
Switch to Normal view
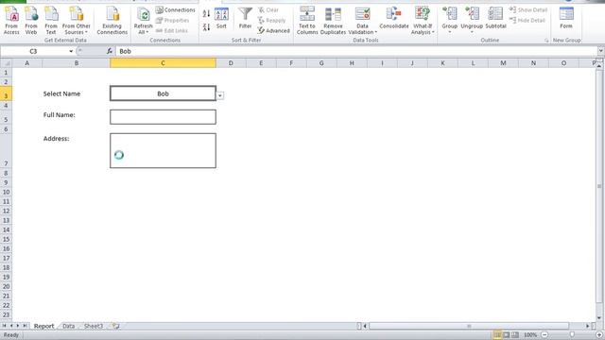pyautogui.click(x=497, y=335)
